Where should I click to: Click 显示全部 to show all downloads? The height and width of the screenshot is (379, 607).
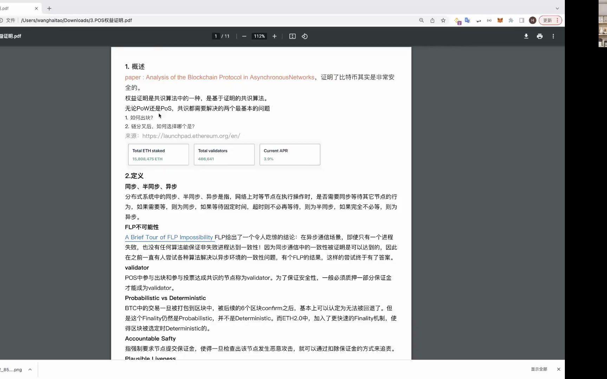point(539,369)
